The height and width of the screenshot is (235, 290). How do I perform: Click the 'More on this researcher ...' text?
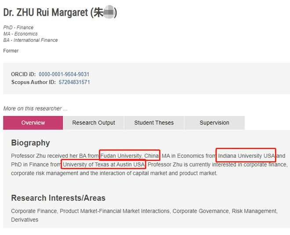tap(36, 108)
